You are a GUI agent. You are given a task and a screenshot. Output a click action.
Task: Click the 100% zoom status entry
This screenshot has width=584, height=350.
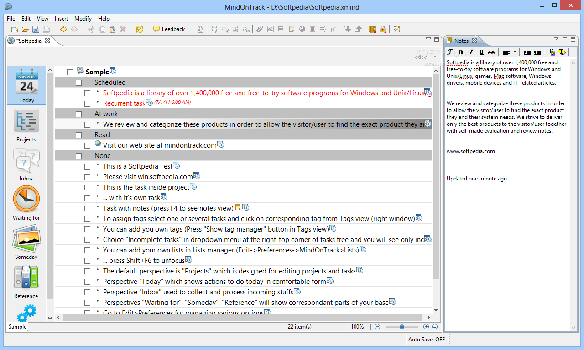tap(357, 327)
